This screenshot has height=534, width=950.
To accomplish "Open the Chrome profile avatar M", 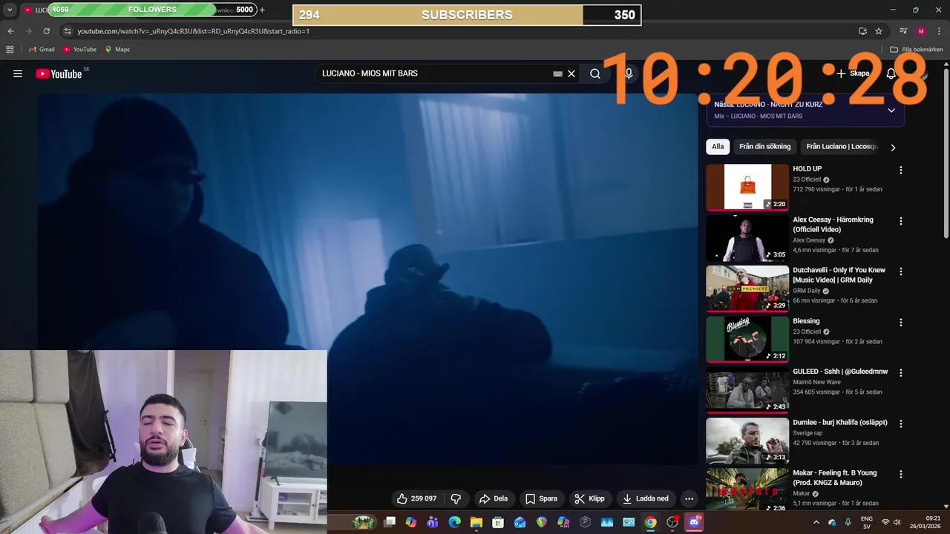I will click(x=921, y=31).
